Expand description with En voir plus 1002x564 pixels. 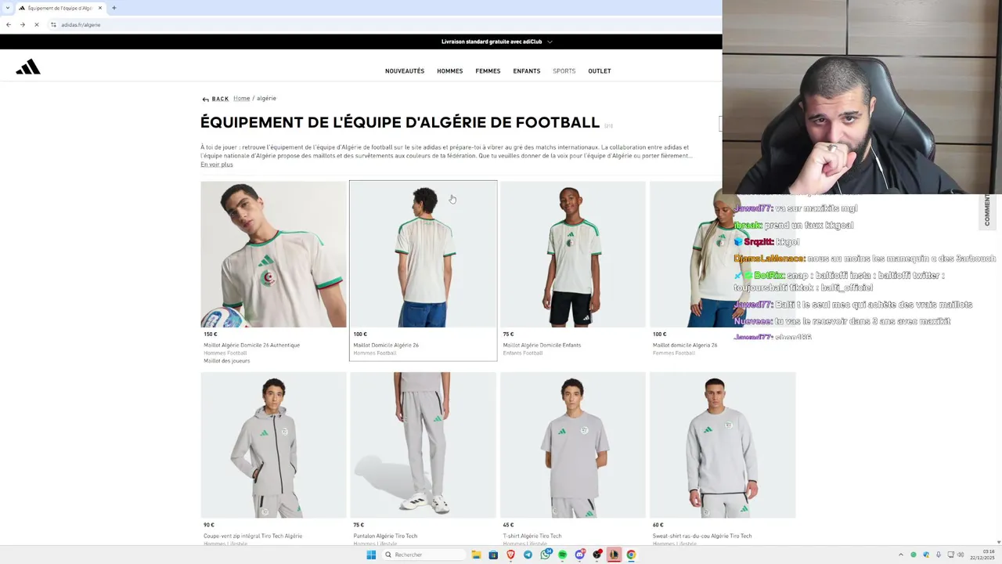click(x=217, y=164)
